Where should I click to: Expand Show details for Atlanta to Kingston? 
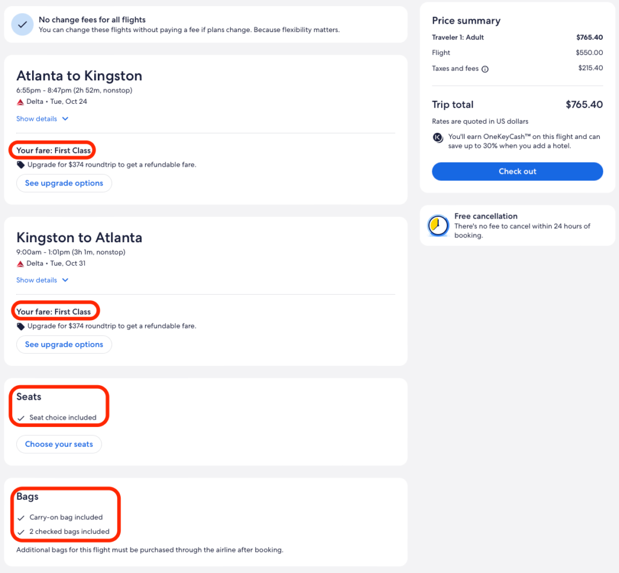click(x=37, y=119)
